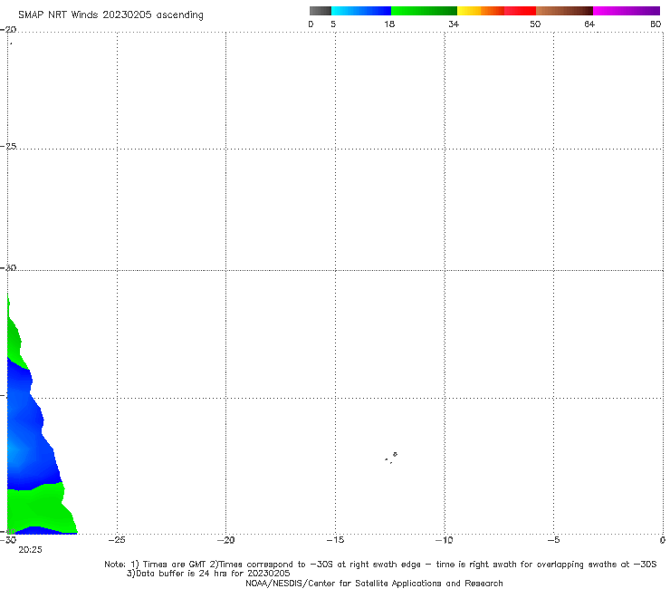Click the magenta-purple segment of the color bar
The height and width of the screenshot is (589, 670).
(x=626, y=11)
